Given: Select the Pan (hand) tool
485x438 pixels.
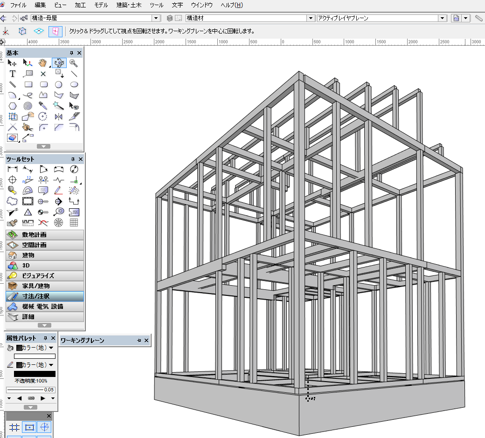Looking at the screenshot, I should (43, 63).
